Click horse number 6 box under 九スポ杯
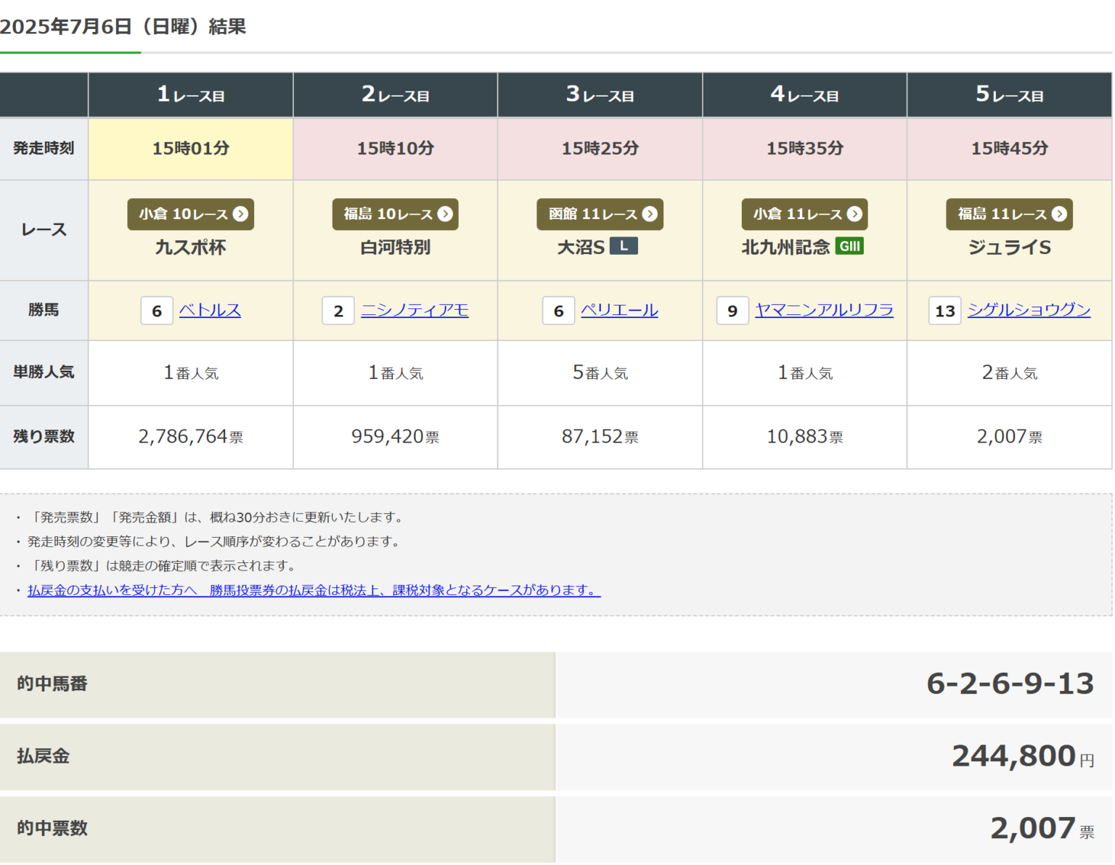 pos(157,311)
